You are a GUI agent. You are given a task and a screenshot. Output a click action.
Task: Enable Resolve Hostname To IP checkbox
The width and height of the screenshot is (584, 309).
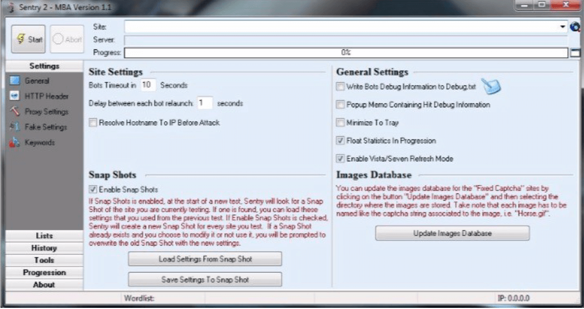(x=93, y=123)
